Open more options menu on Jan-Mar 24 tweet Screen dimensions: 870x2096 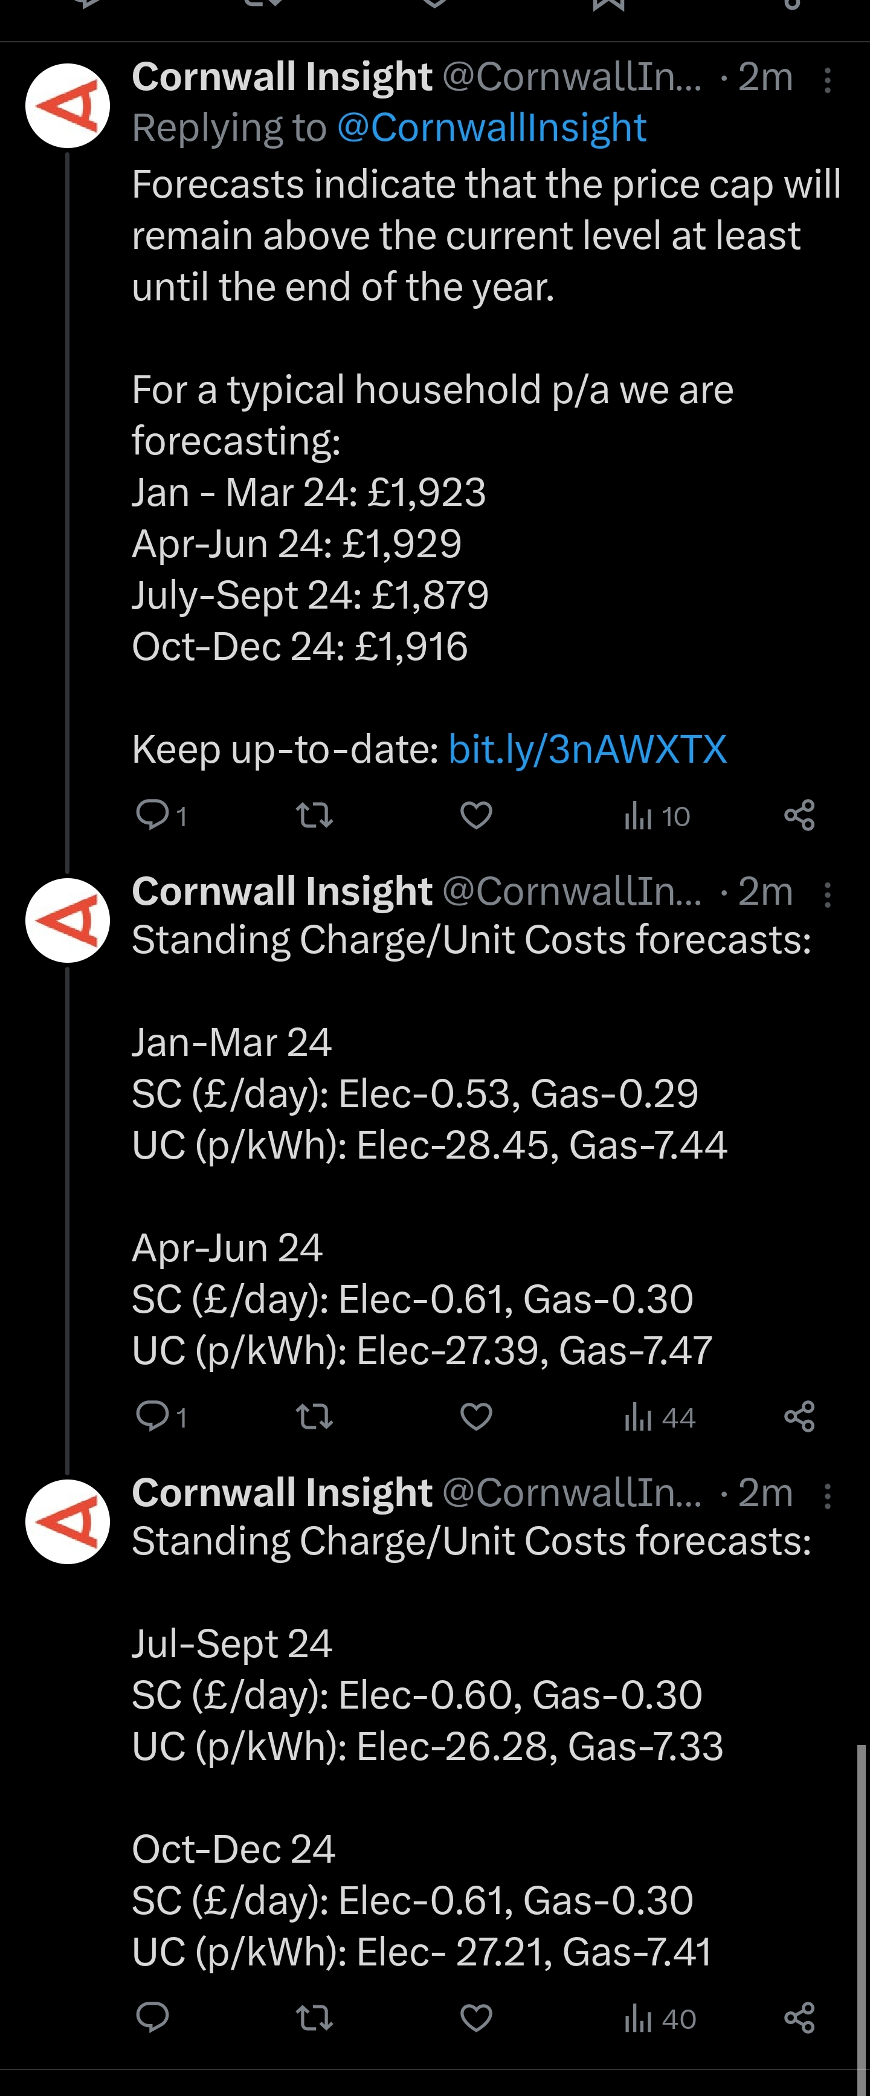pyautogui.click(x=827, y=894)
